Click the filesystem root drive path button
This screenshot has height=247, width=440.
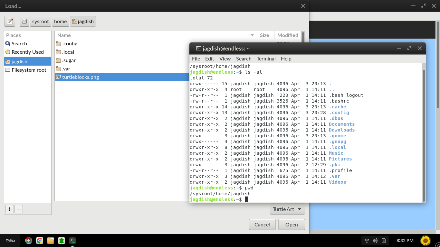(24, 21)
